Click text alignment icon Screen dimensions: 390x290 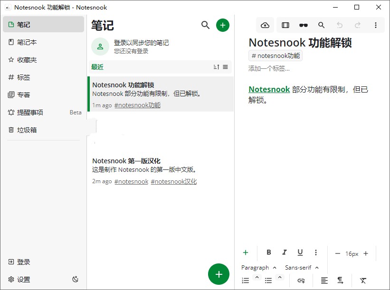point(324,281)
